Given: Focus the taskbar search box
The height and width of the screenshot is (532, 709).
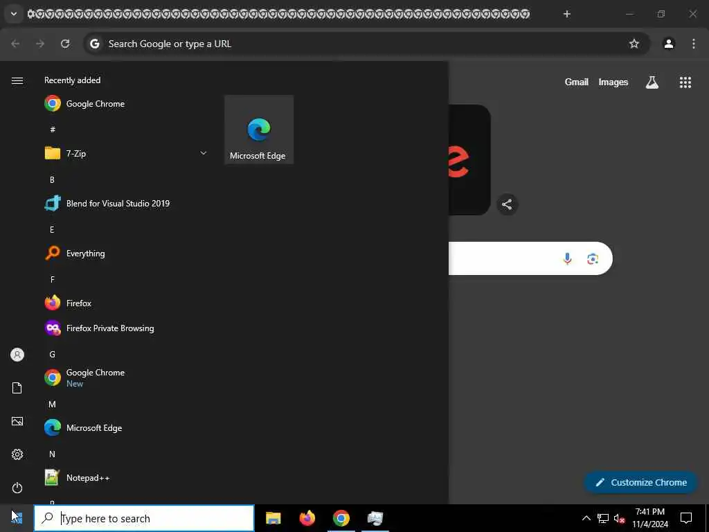Looking at the screenshot, I should coord(144,518).
